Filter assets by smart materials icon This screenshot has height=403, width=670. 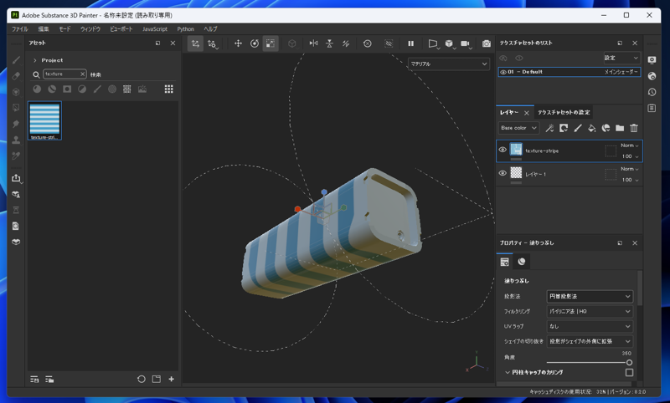[52, 89]
